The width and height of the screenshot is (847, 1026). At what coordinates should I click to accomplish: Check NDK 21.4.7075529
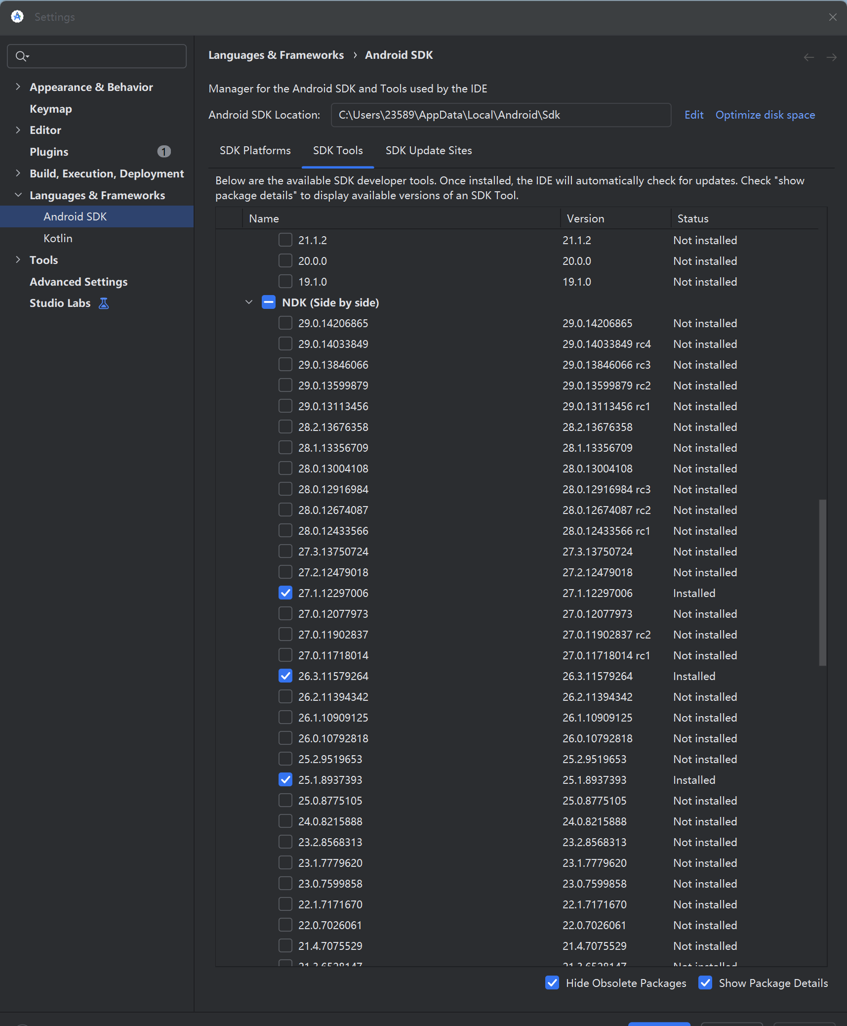point(285,946)
